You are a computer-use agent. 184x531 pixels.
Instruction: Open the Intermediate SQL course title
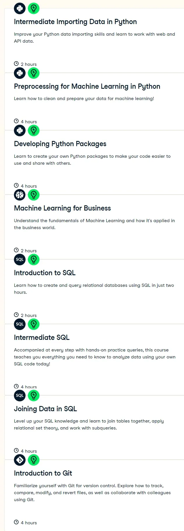[x=42, y=338]
